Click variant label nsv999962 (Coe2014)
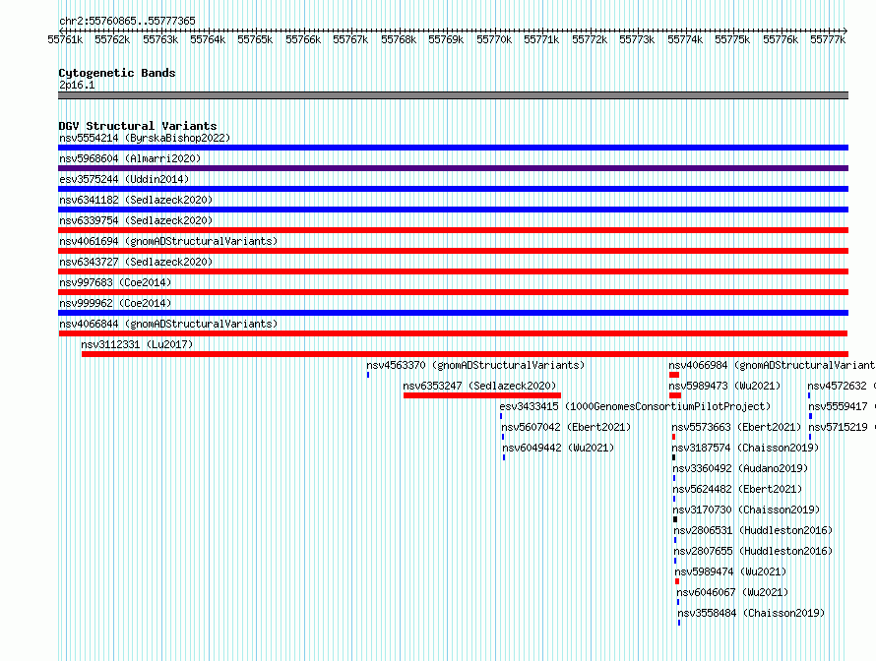 coord(115,303)
